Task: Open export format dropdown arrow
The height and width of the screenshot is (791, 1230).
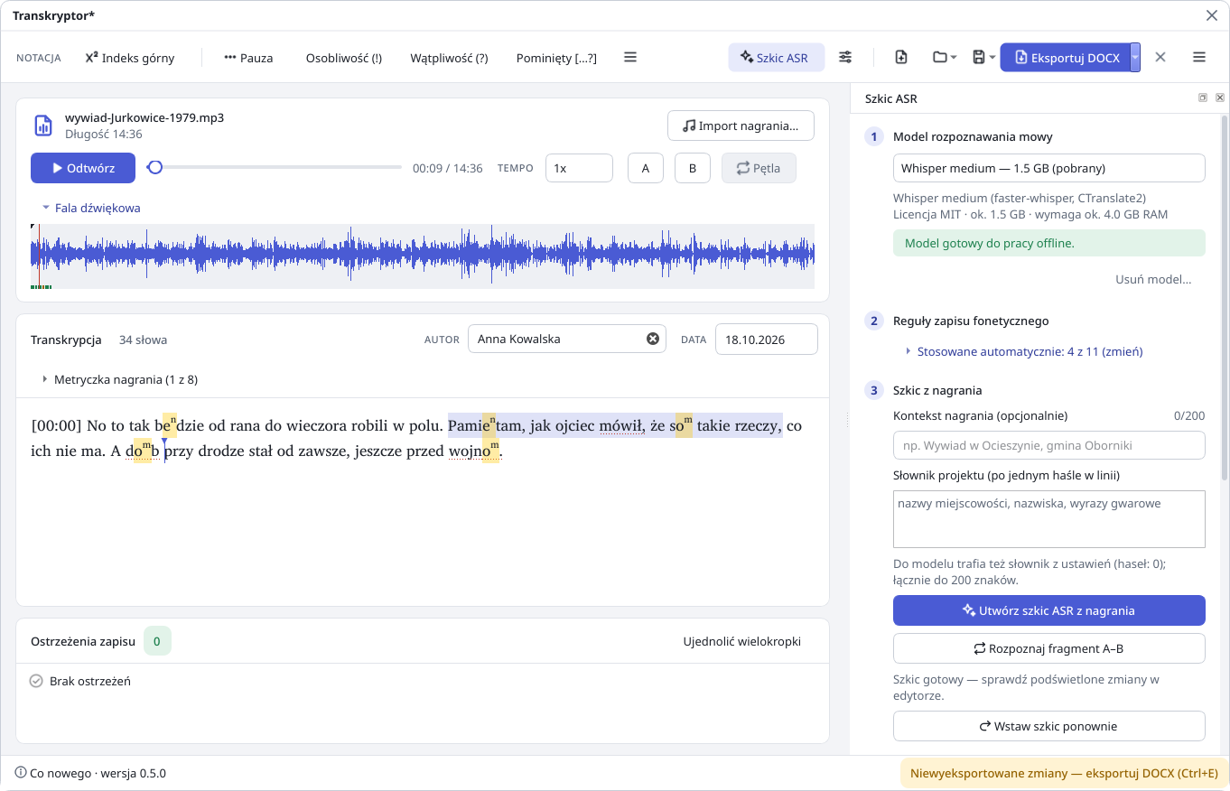Action: click(1136, 58)
